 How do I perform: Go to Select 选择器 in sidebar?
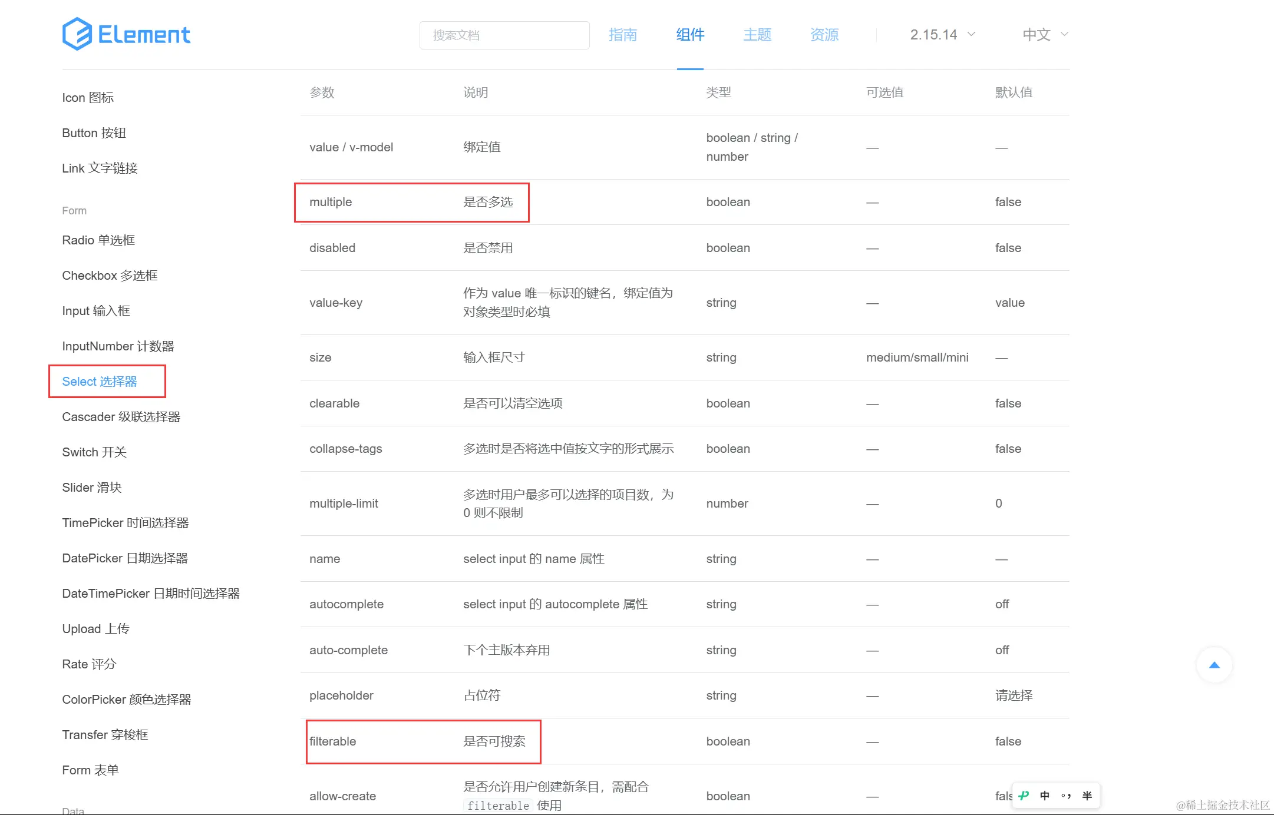100,382
